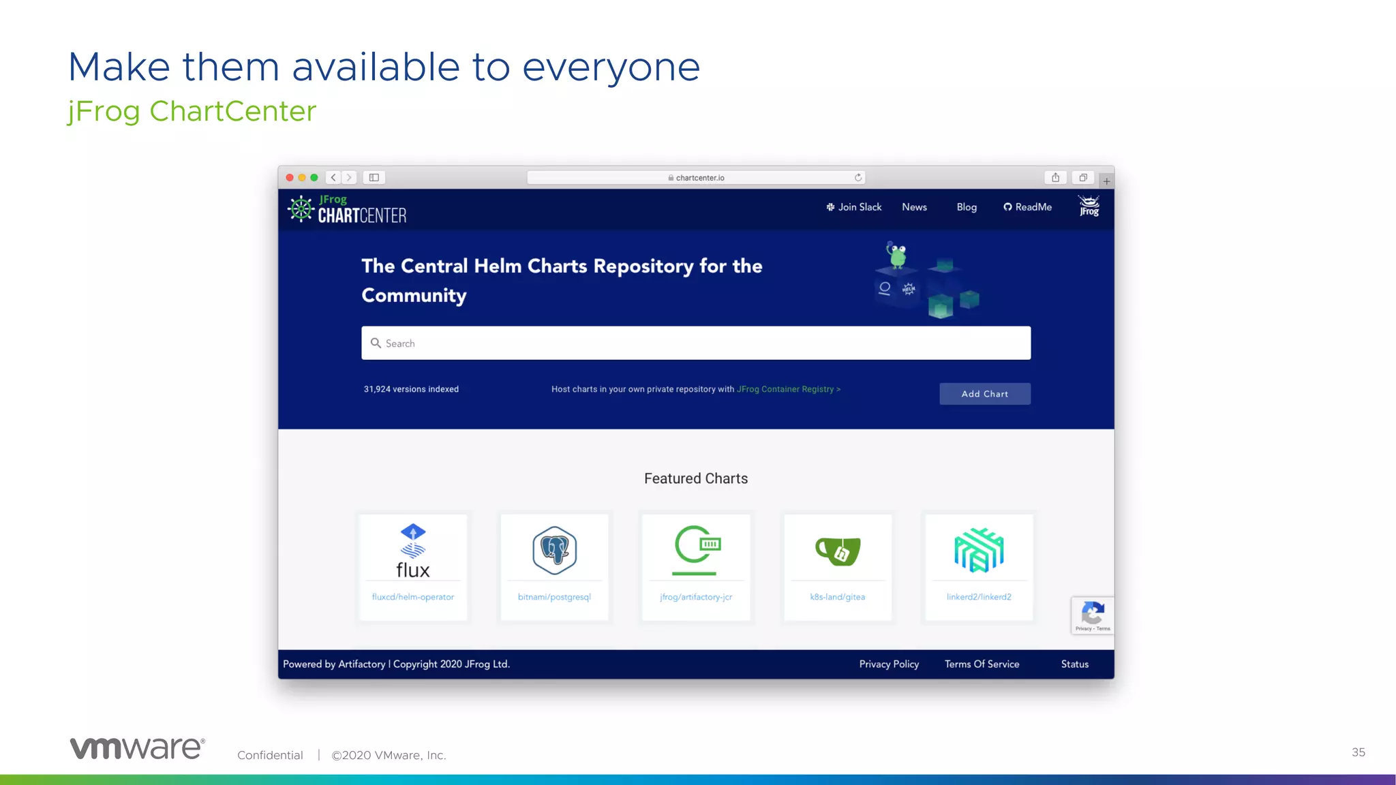Go to the Blog page
This screenshot has width=1396, height=785.
(x=966, y=207)
